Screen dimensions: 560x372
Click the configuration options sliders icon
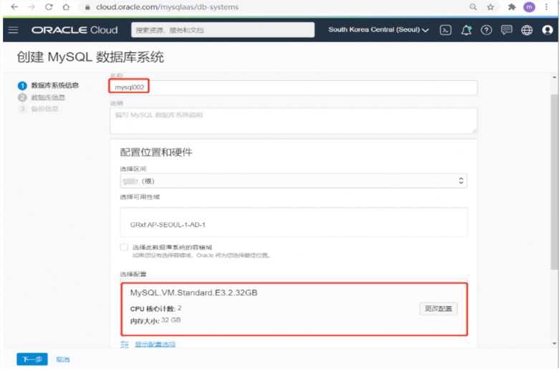(125, 344)
